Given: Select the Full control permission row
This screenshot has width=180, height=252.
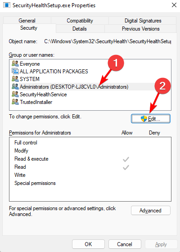Looking at the screenshot, I should point(90,143).
